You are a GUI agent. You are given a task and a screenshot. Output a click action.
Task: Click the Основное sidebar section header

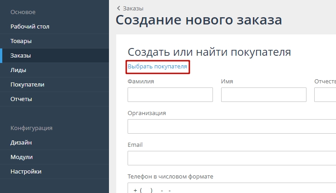click(x=23, y=12)
